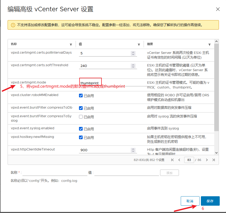
Task: Toggle vpxd.event.syslog.enabled checkbox
Action: tap(81, 129)
